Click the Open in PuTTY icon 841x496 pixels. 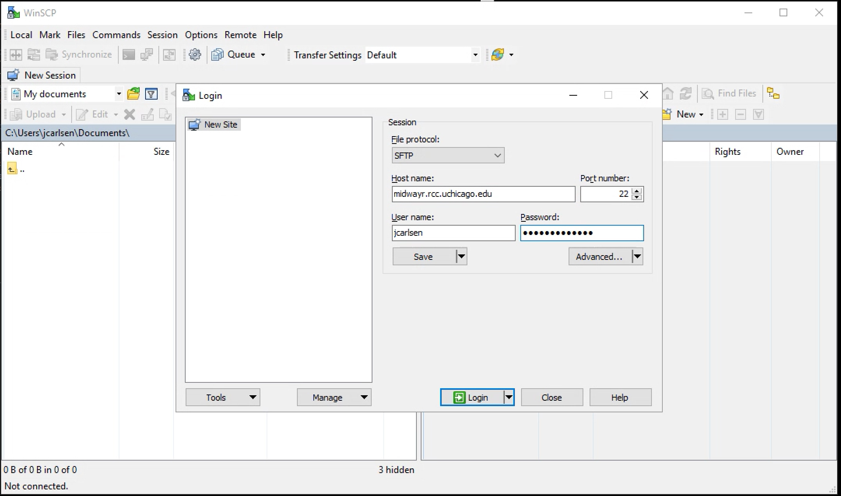click(x=146, y=55)
